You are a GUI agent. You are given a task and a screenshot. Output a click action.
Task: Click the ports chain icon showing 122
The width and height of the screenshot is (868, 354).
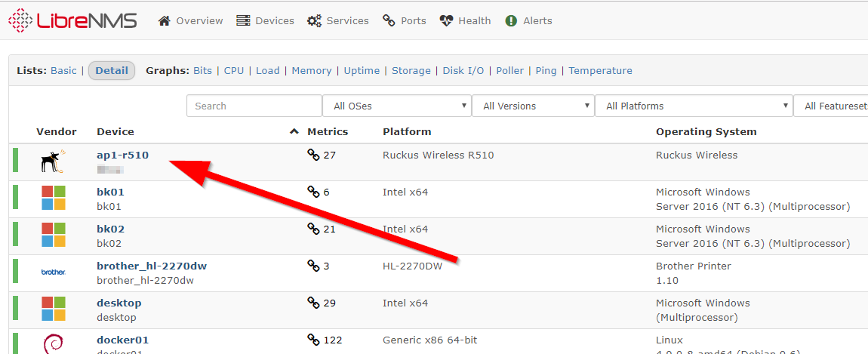tap(313, 340)
